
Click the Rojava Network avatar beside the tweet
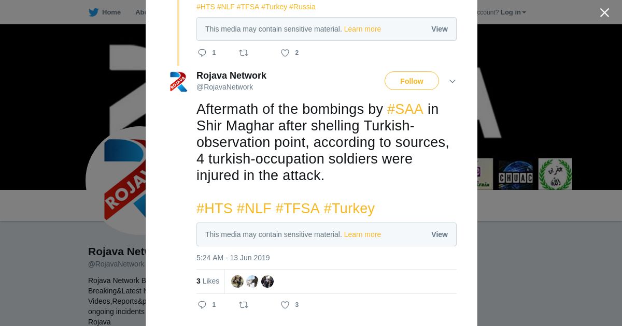[178, 82]
